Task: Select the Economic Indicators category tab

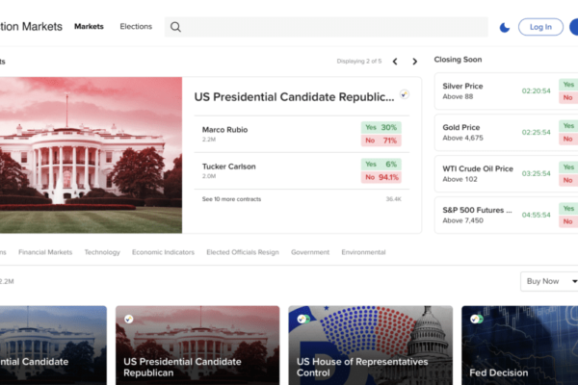Action: [x=163, y=252]
